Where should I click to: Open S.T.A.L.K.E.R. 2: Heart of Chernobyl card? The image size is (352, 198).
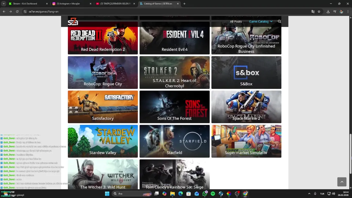[175, 73]
